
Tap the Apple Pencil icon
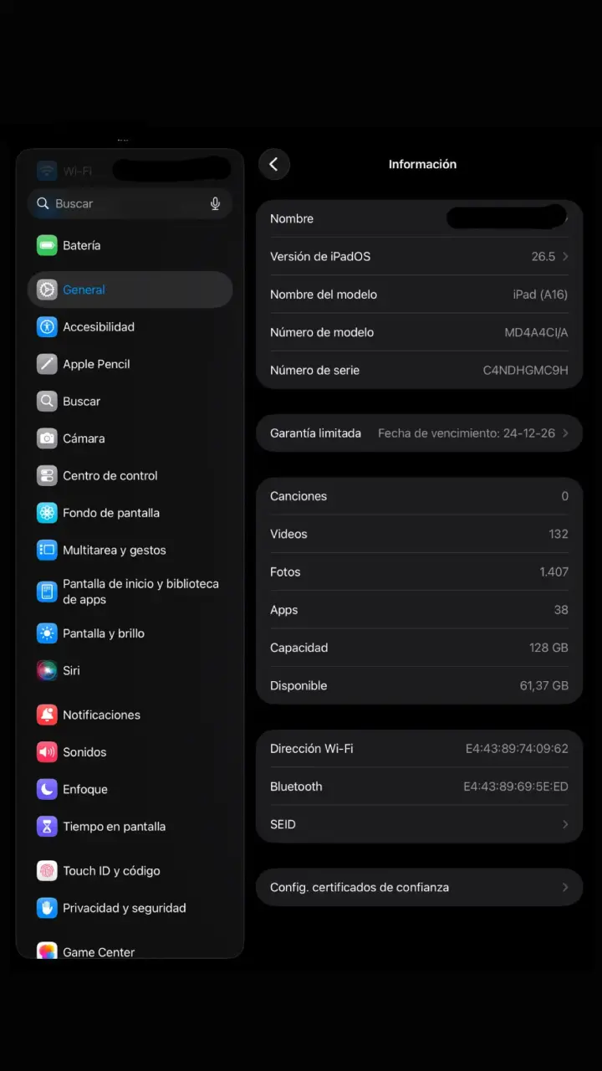47,364
